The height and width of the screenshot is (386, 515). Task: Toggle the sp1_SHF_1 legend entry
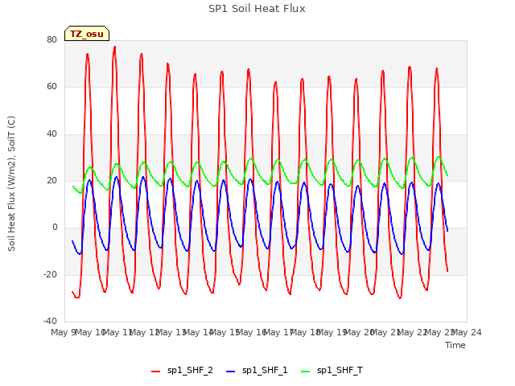[x=257, y=371]
